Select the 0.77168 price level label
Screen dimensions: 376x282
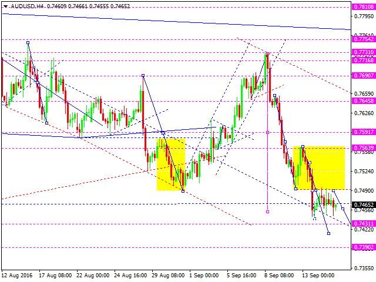(364, 60)
